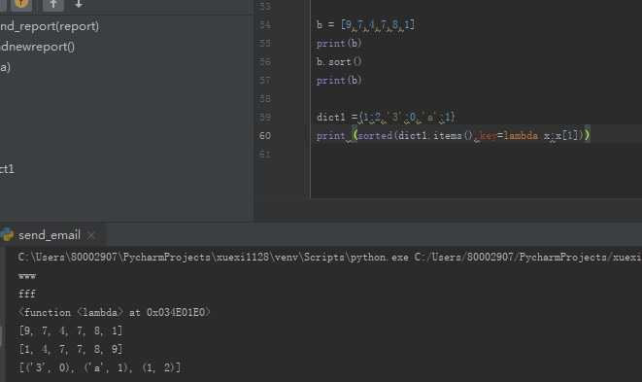Close the send_email run tab
Image resolution: width=642 pixels, height=382 pixels.
tap(91, 235)
